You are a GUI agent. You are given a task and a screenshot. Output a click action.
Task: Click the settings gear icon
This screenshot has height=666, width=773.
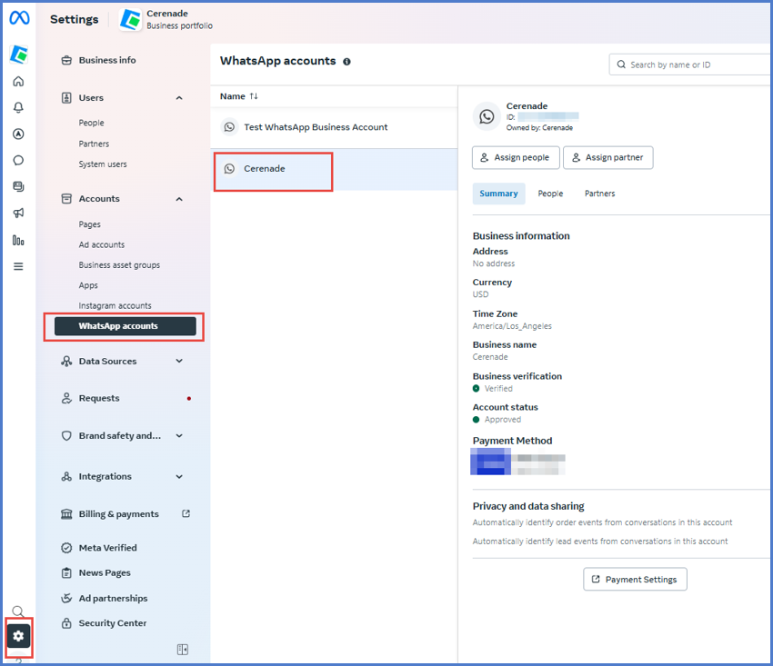(x=18, y=636)
